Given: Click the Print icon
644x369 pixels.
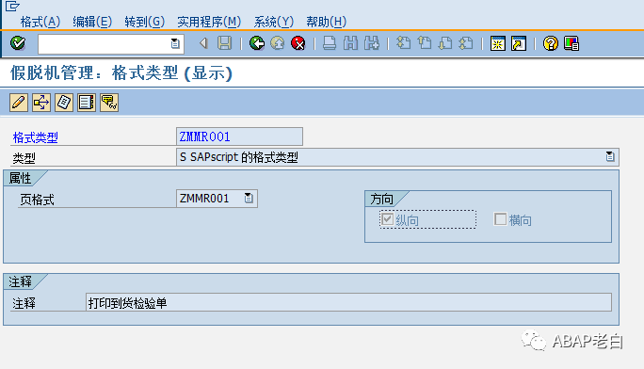Looking at the screenshot, I should (330, 43).
